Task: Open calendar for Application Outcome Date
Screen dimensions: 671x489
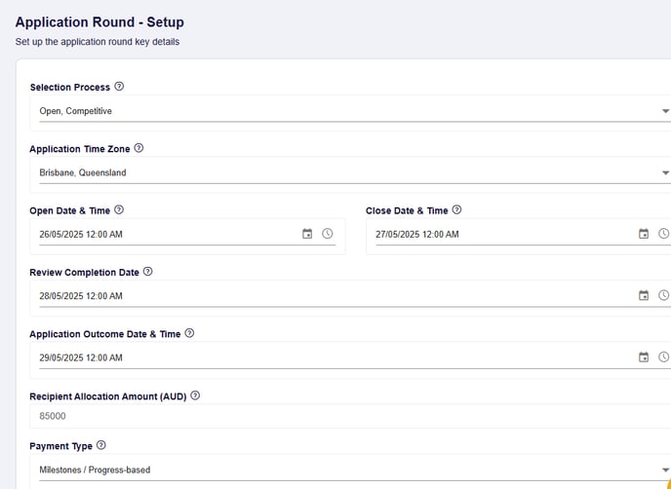Action: (644, 357)
